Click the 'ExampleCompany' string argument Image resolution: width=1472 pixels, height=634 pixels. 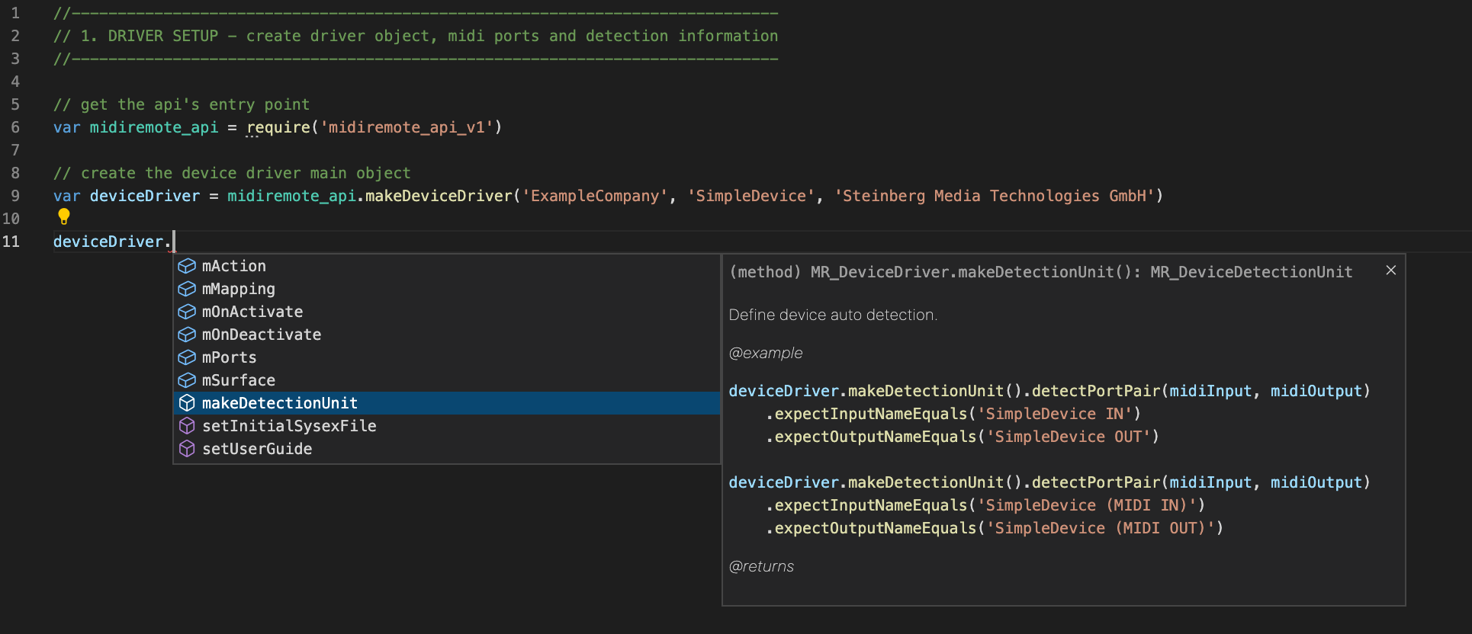pos(595,196)
